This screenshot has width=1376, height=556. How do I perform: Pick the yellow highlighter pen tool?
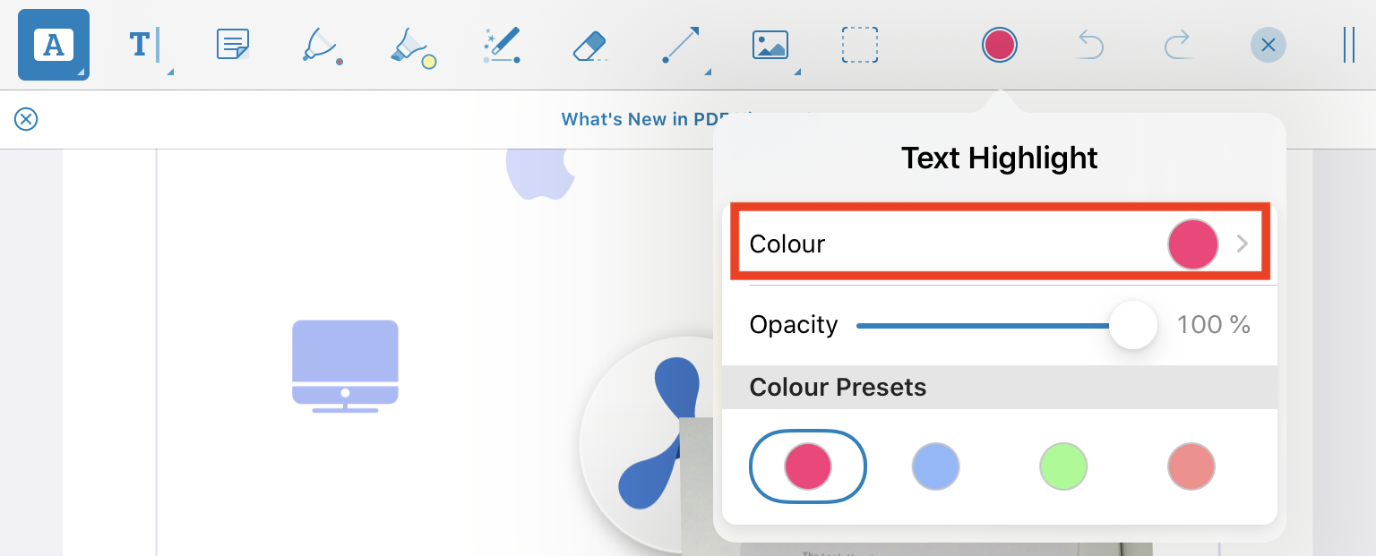click(x=412, y=45)
